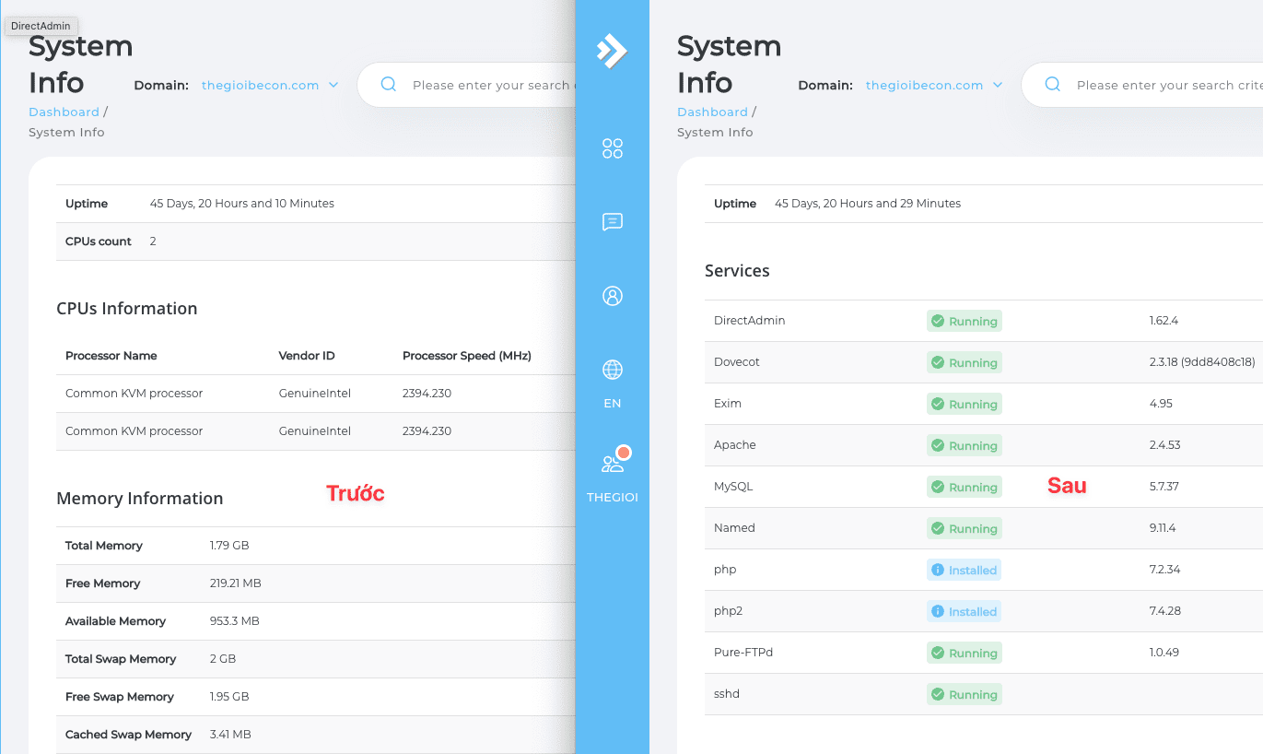Click the globe language icon

[613, 370]
